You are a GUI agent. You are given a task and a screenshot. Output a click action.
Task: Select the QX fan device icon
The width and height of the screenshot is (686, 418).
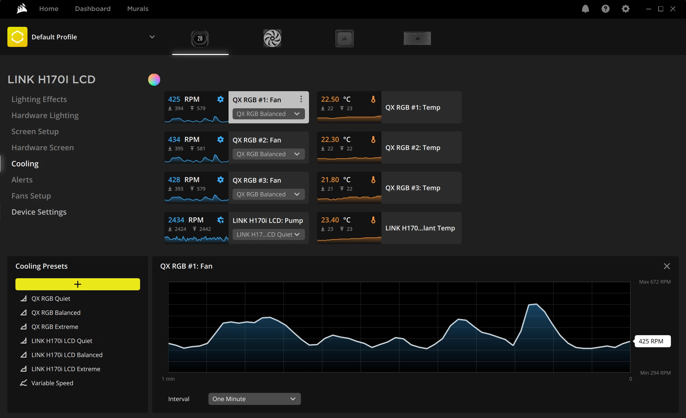click(x=272, y=38)
